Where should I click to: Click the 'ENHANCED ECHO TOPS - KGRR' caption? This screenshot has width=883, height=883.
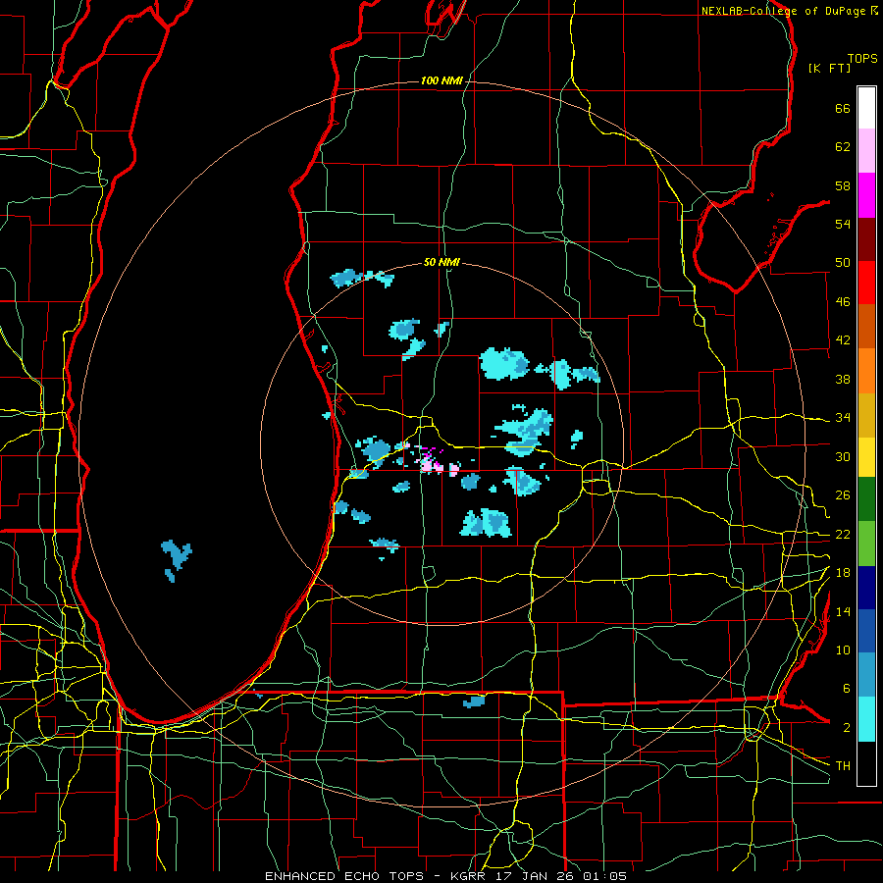376,876
